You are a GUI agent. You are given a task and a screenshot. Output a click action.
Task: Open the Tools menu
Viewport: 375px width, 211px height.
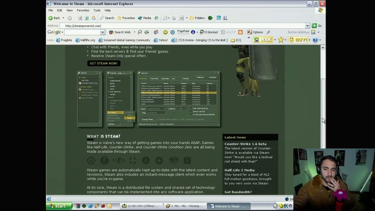(x=97, y=10)
